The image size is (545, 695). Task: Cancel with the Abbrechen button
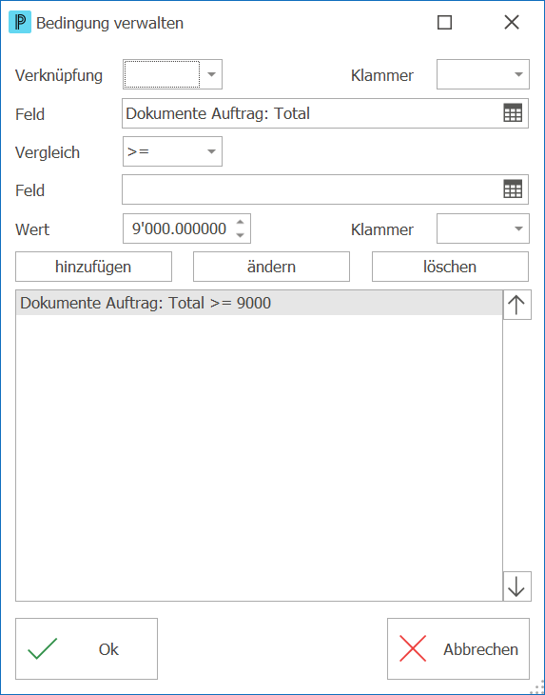point(458,649)
